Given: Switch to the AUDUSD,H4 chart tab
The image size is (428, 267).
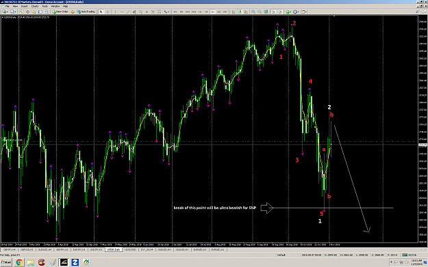Looking at the screenshot, I should (x=45, y=249).
